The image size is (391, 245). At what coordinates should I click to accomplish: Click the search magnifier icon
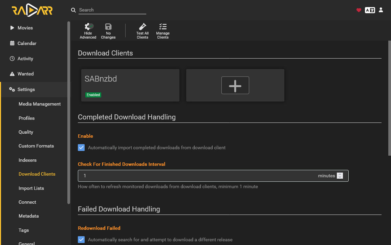[73, 10]
